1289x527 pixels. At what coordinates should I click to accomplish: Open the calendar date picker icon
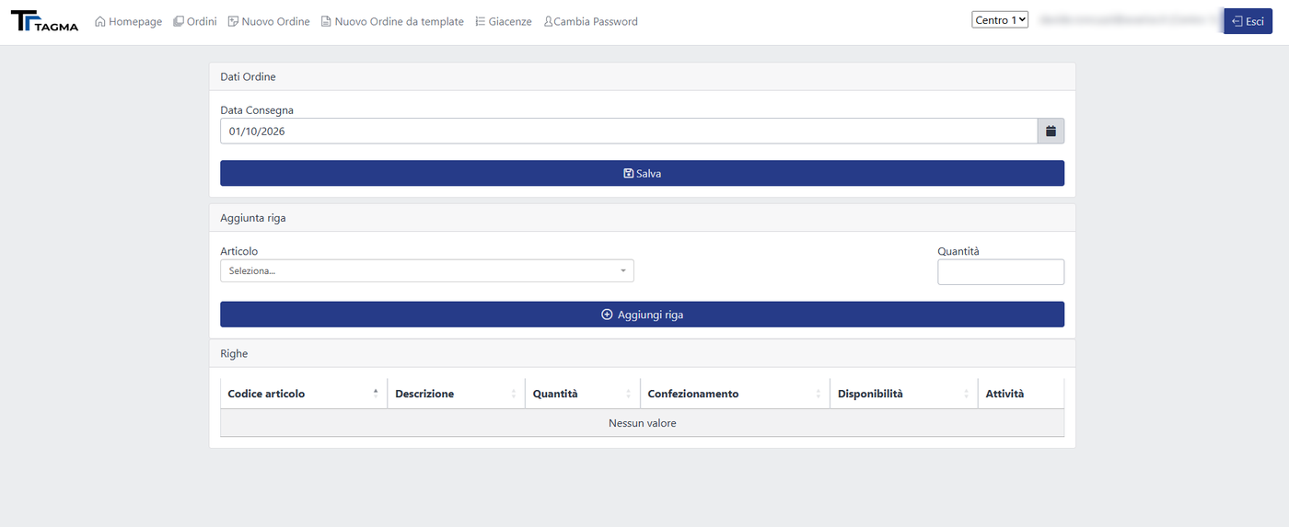point(1051,132)
